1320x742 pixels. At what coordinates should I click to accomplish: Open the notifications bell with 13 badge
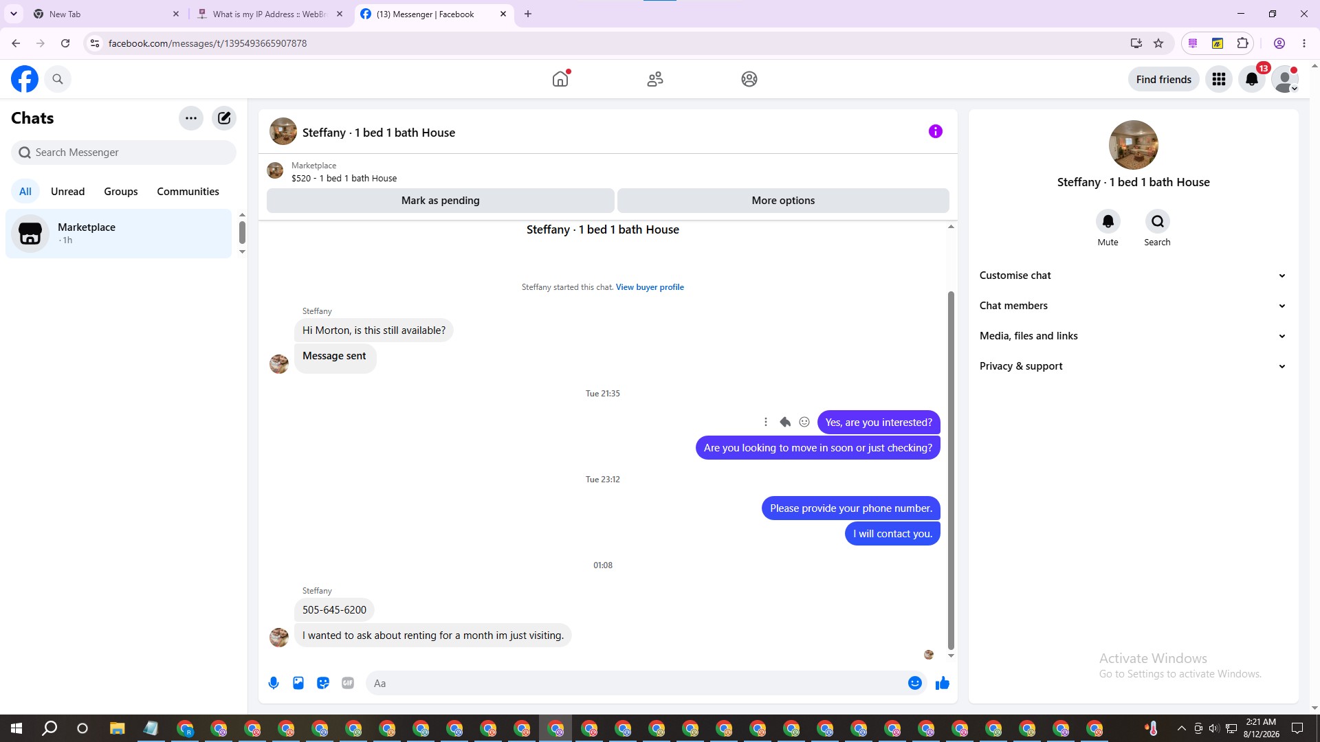pos(1252,79)
